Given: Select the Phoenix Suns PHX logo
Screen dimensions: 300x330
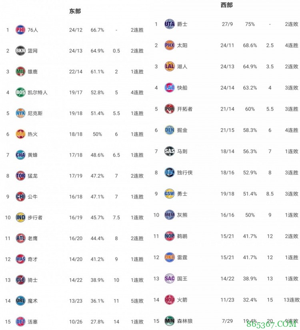Looking at the screenshot, I should (170, 45).
